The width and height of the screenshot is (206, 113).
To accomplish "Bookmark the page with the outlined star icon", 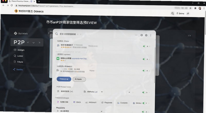I will tap(191, 8).
